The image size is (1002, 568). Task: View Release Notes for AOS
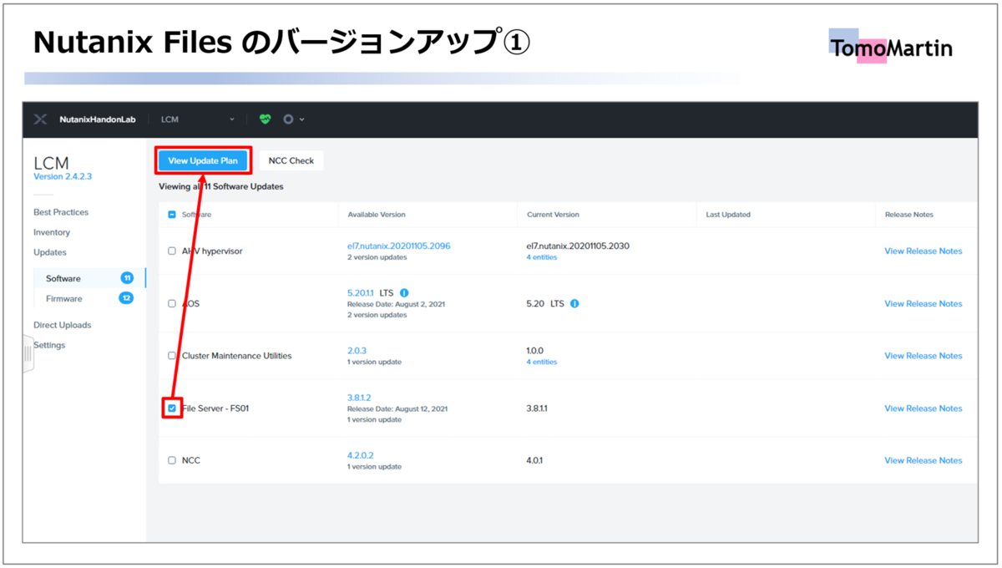(x=924, y=303)
